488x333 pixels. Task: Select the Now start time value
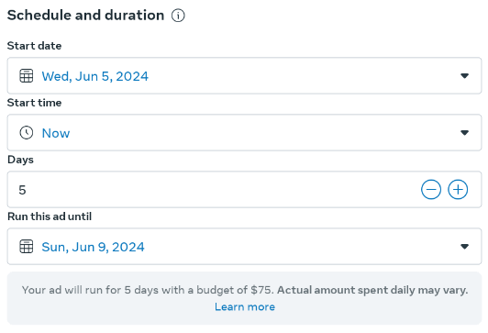point(56,133)
